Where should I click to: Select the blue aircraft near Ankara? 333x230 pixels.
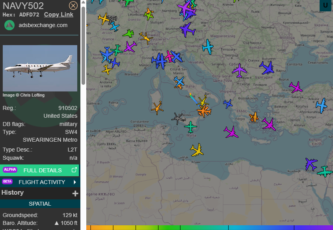[321, 105]
